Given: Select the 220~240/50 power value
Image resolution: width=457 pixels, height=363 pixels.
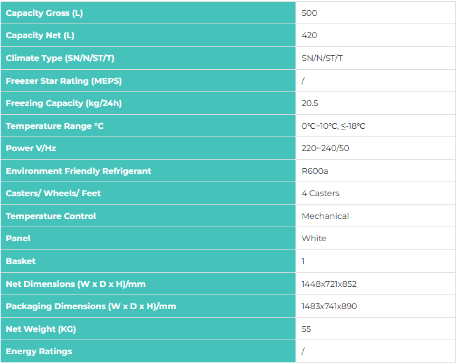Looking at the screenshot, I should click(x=325, y=148).
